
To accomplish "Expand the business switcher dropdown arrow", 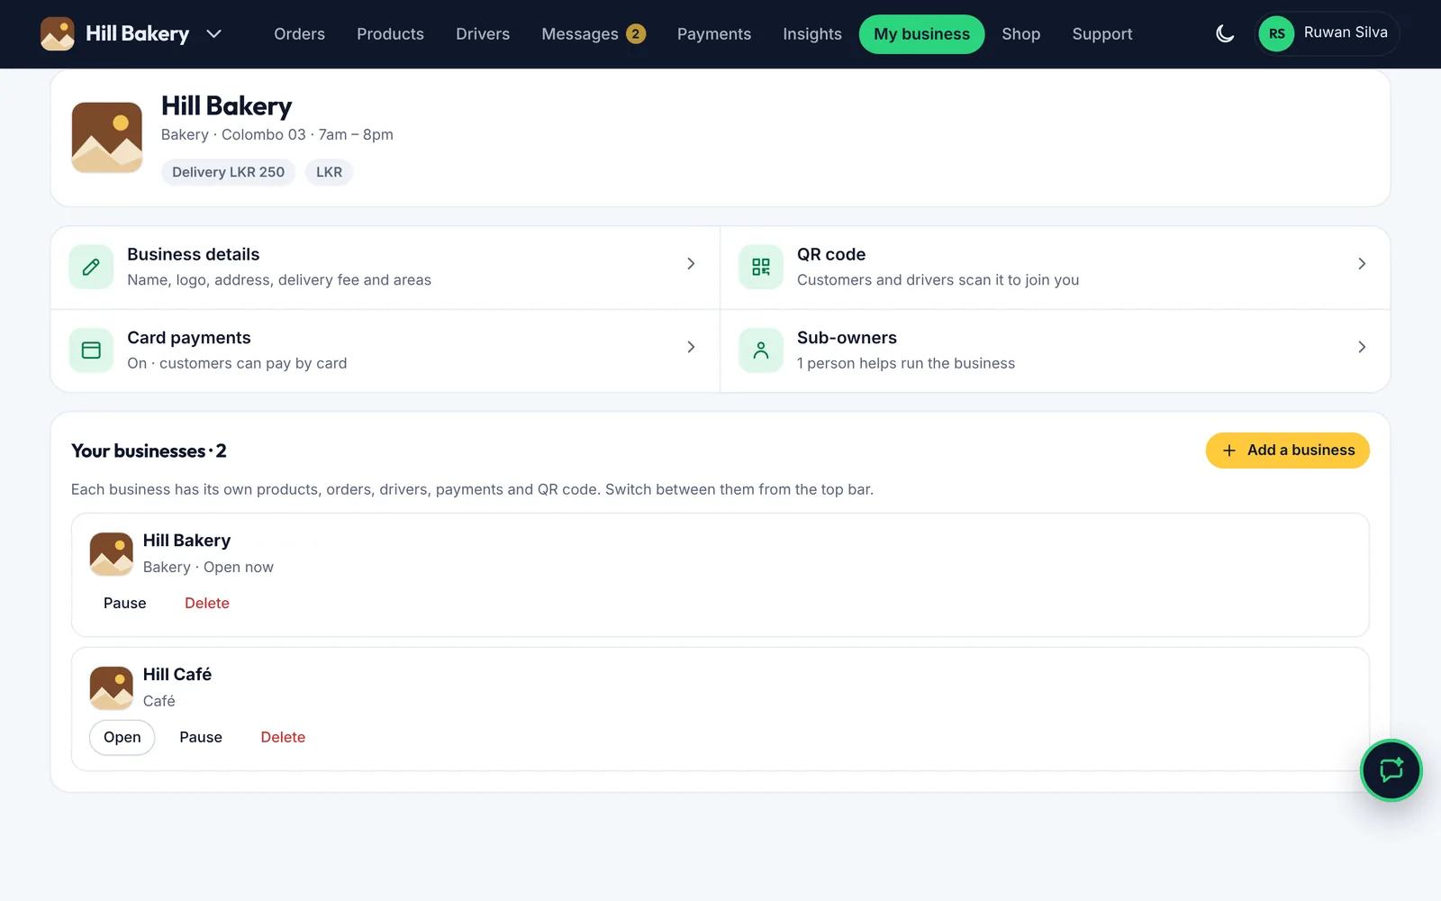I will click(213, 34).
